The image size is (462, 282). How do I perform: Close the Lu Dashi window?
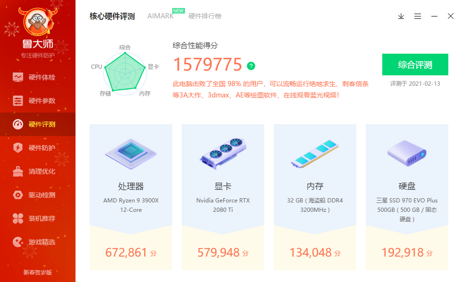point(451,16)
